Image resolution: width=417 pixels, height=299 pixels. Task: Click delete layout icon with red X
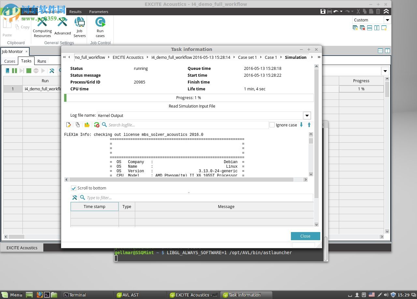coord(362,28)
